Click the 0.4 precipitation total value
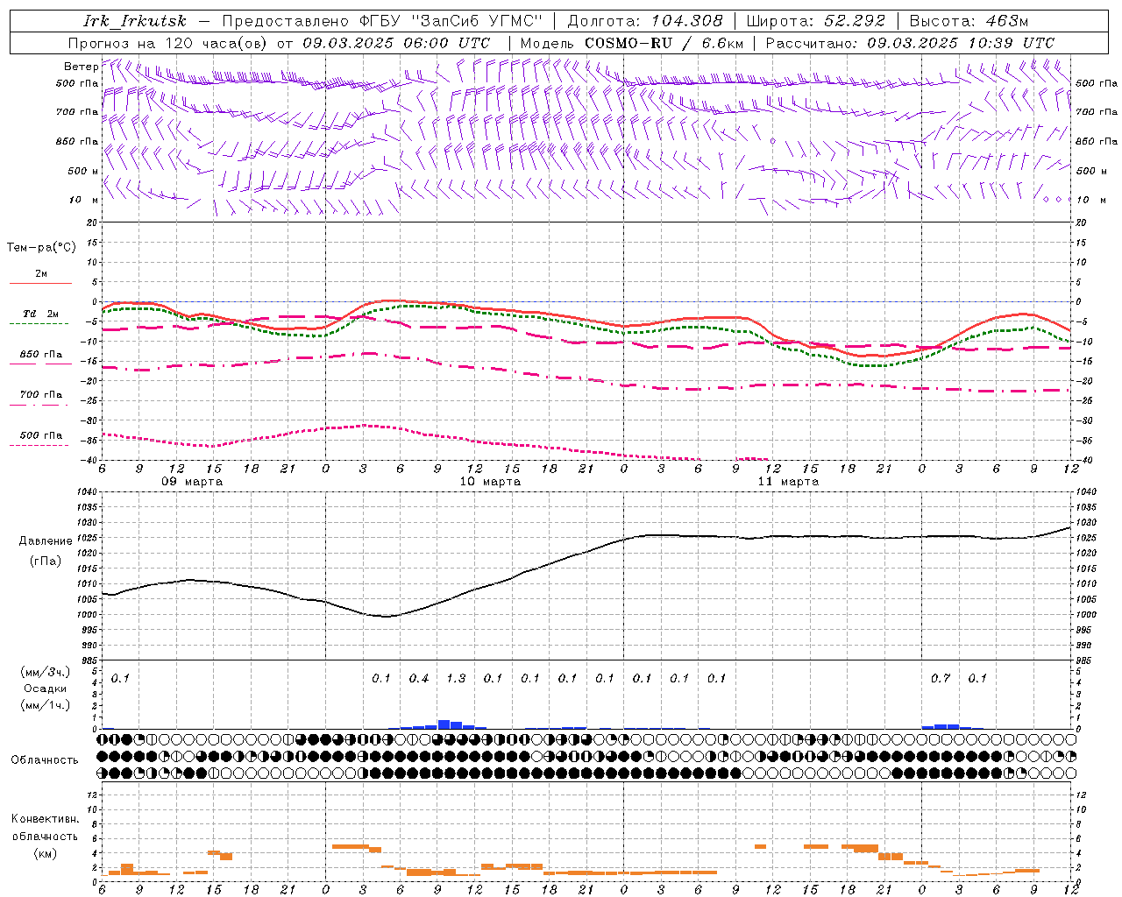The image size is (1122, 897). point(419,678)
